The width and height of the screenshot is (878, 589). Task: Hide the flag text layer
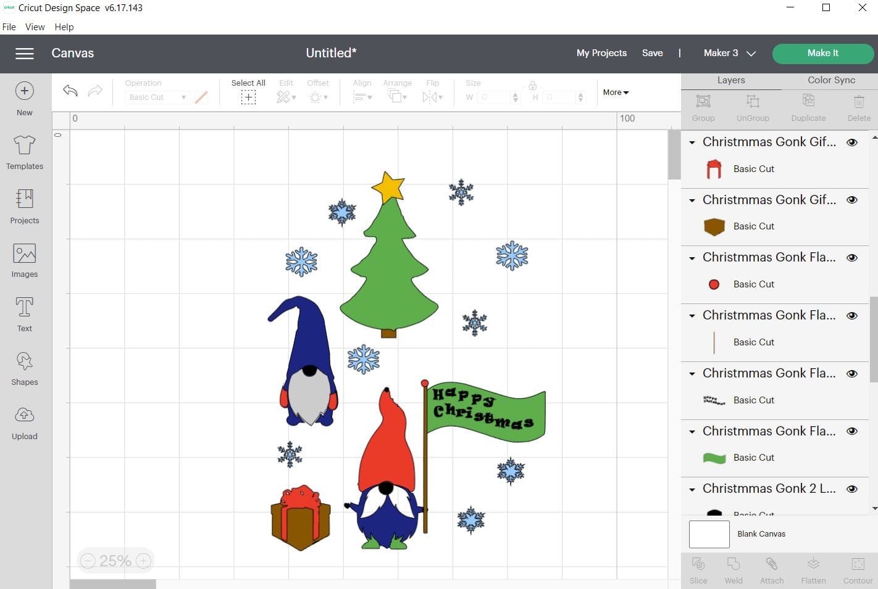click(852, 374)
